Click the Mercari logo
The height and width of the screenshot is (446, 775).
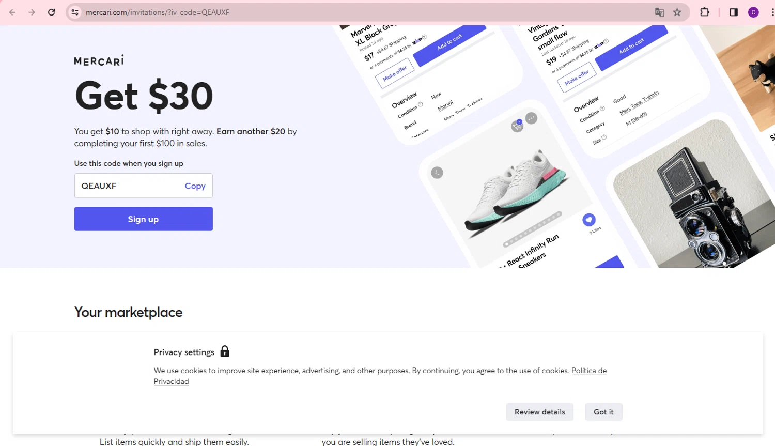click(x=99, y=61)
